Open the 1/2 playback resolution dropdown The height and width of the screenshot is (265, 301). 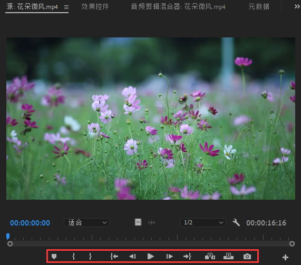(203, 223)
